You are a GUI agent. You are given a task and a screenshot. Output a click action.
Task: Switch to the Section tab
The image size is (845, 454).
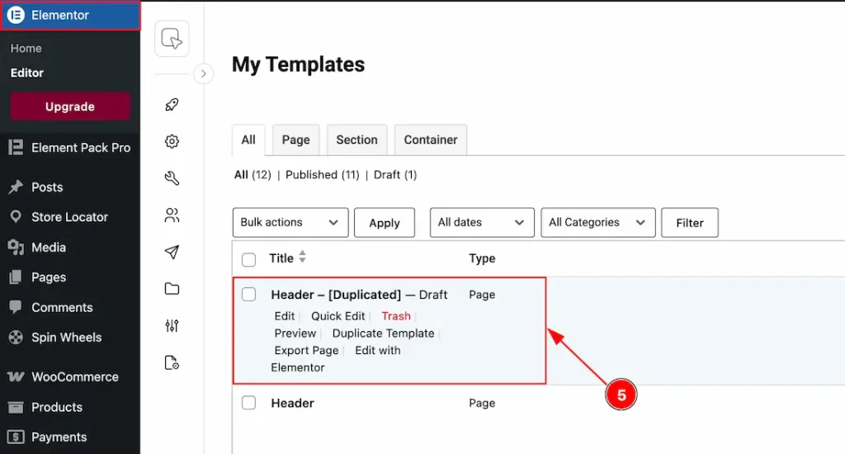click(356, 140)
